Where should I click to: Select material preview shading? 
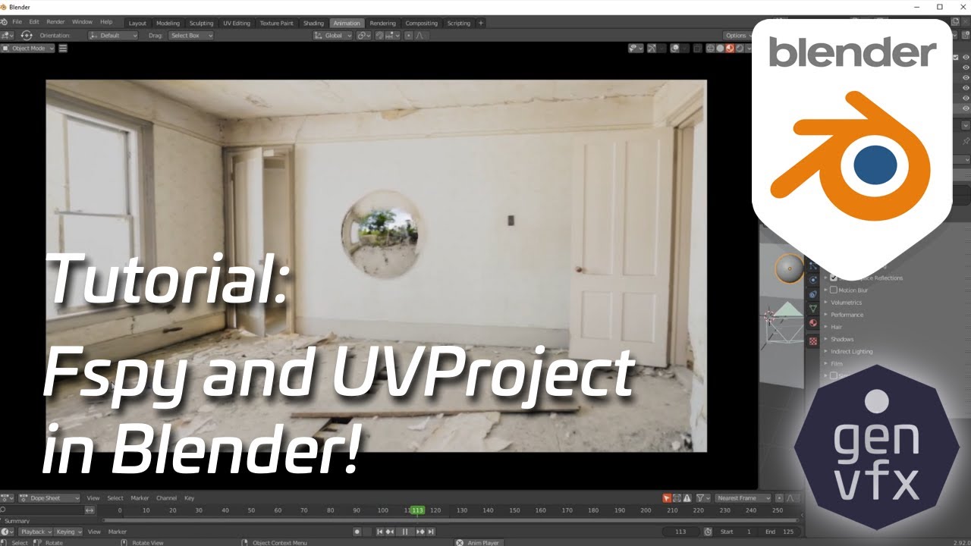(730, 49)
